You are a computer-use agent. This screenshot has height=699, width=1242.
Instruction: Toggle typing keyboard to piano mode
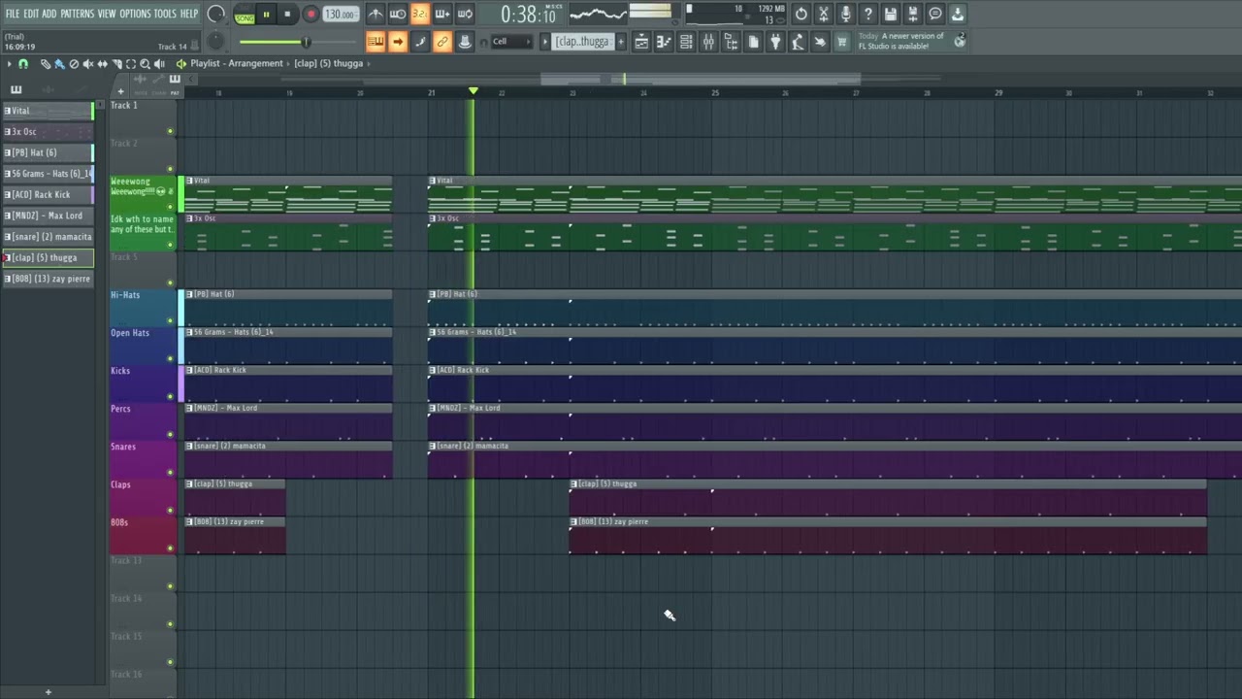[x=376, y=42]
